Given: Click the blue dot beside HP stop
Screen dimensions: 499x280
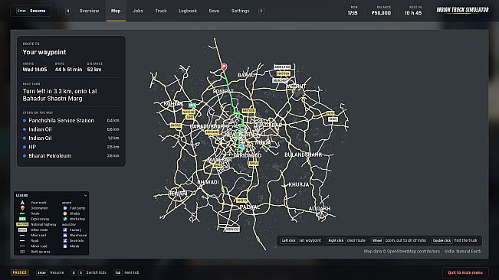Looking at the screenshot, I should 25,147.
